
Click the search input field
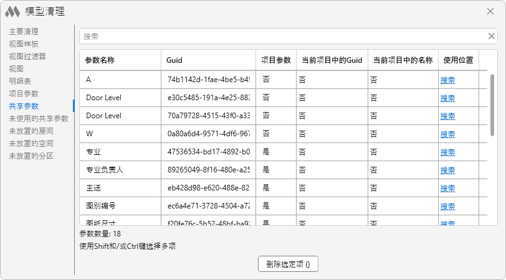[x=280, y=36]
